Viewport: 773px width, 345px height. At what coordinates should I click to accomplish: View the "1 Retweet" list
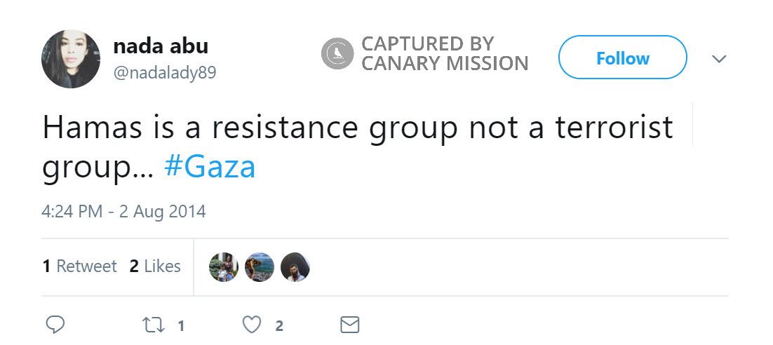coord(80,266)
